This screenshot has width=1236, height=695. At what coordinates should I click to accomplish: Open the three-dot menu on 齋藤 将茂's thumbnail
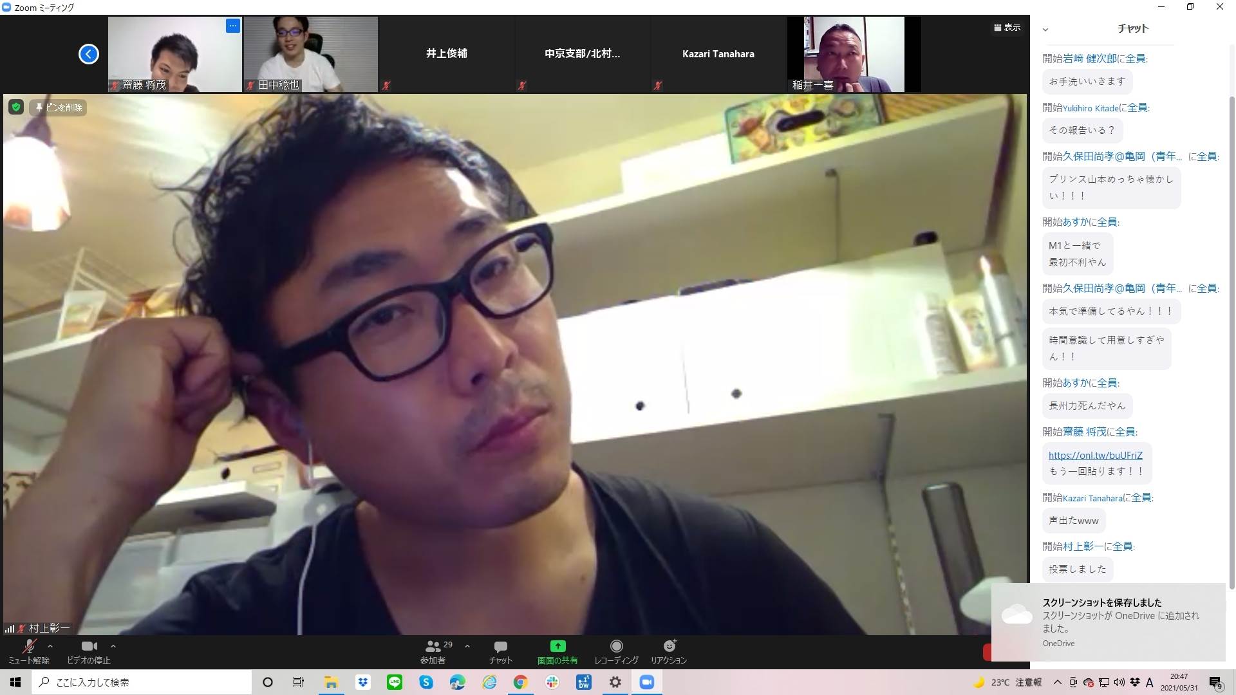[x=233, y=26]
